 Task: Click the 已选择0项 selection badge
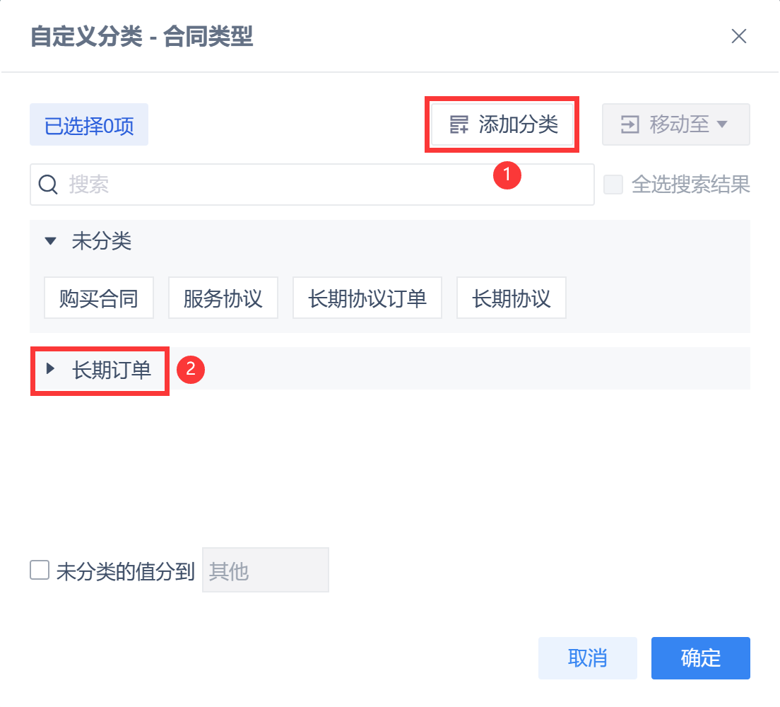(x=89, y=126)
